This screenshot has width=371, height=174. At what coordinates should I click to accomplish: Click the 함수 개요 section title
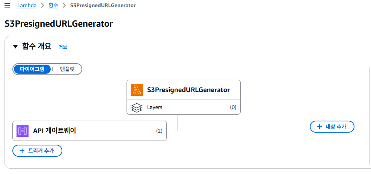point(37,46)
